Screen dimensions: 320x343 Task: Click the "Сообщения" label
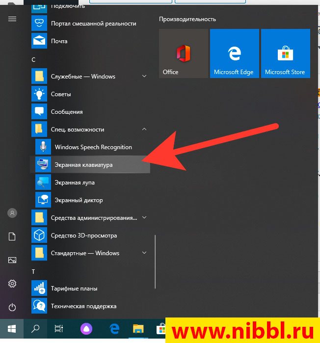click(x=67, y=112)
